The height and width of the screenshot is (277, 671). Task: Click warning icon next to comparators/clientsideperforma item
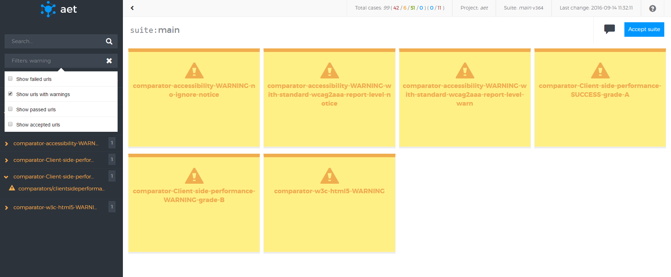tap(12, 188)
